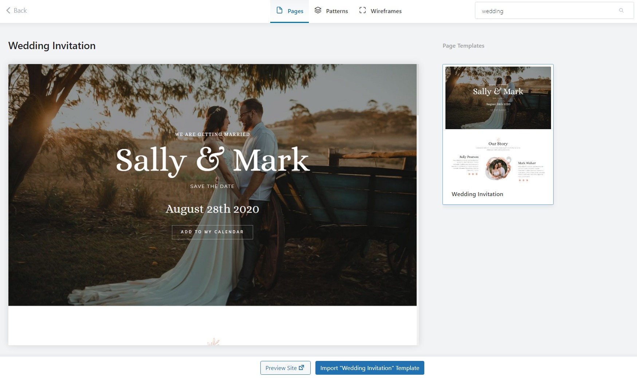The width and height of the screenshot is (637, 378).
Task: Open Preview Site button
Action: click(x=281, y=368)
